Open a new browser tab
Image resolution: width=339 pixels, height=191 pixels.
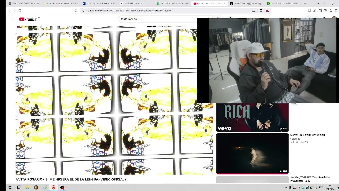pyautogui.click(x=305, y=3)
